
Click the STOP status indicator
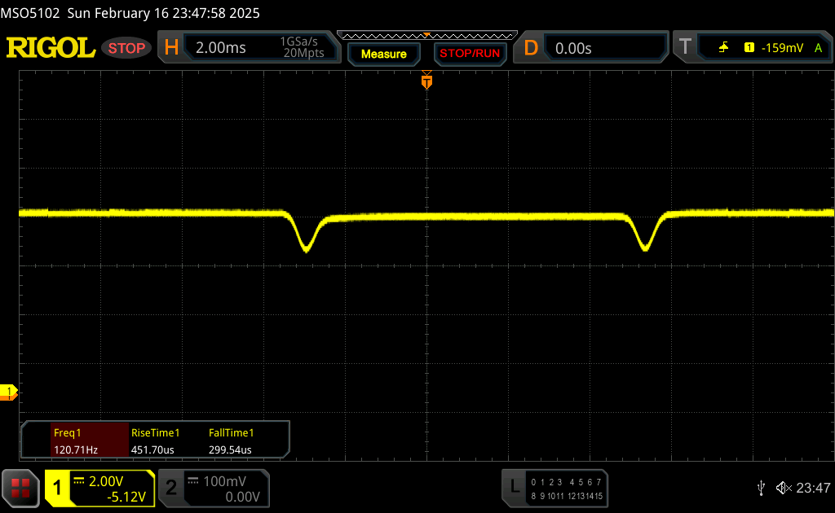126,48
